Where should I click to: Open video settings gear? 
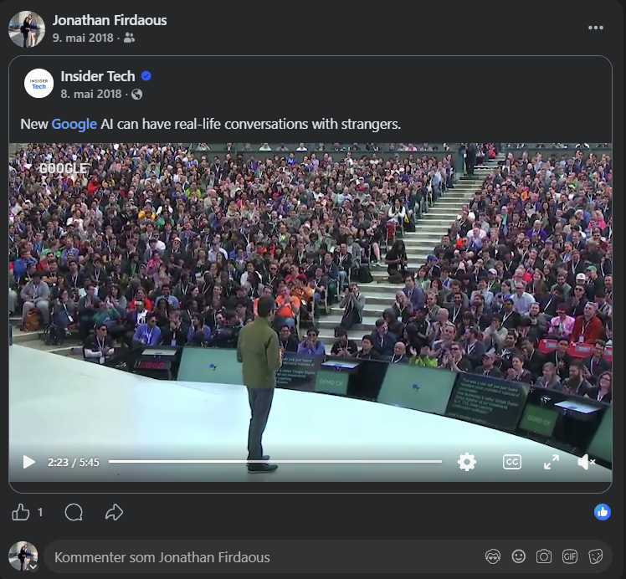coord(467,462)
